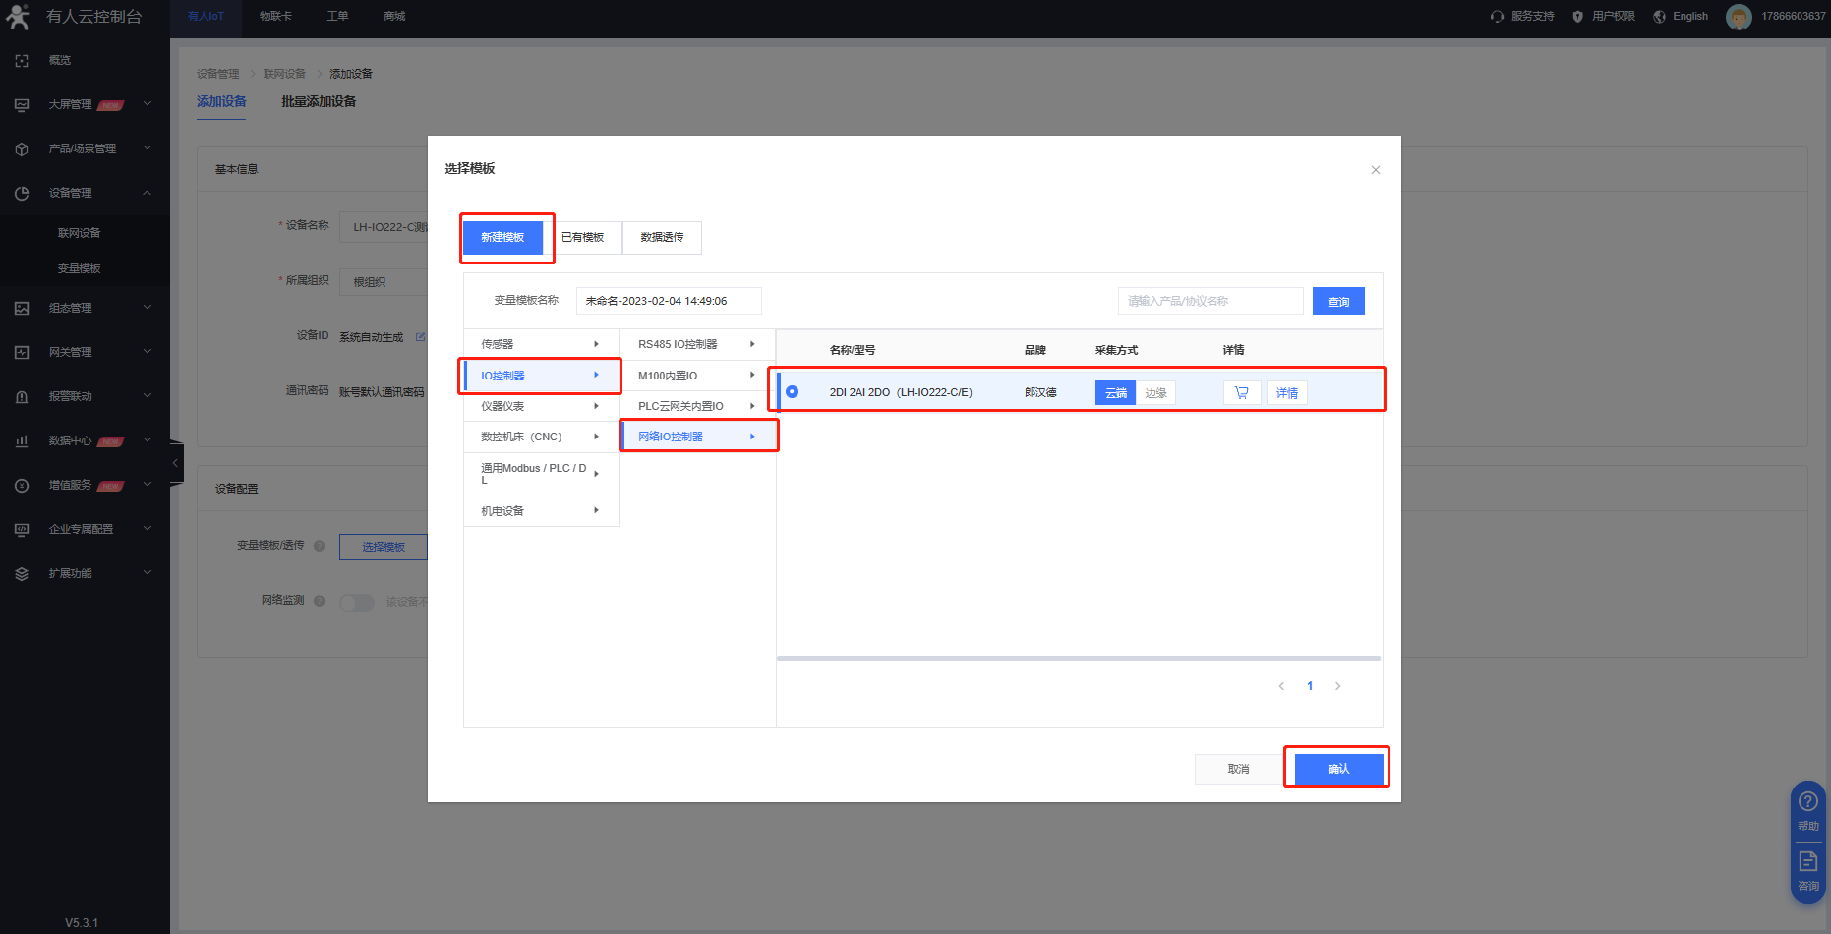This screenshot has height=934, width=1831.
Task: Switch to the 已有模板 tab
Action: 582,237
